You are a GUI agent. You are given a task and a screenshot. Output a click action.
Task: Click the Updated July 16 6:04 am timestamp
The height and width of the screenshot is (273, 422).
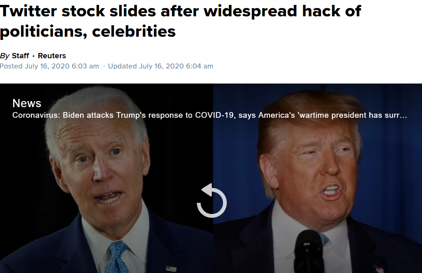click(160, 66)
